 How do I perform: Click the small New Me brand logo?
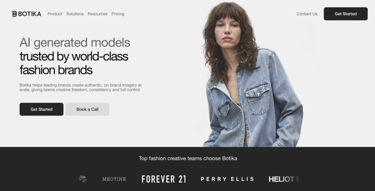click(x=83, y=179)
